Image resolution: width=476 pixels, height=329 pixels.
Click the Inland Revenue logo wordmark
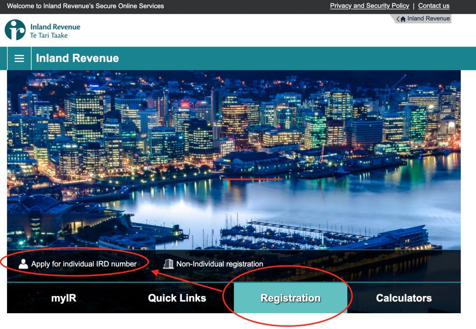tap(55, 27)
